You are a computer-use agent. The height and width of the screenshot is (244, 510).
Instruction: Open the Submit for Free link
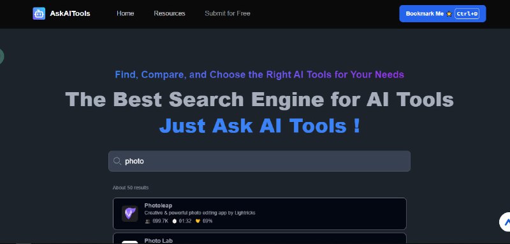click(x=228, y=13)
